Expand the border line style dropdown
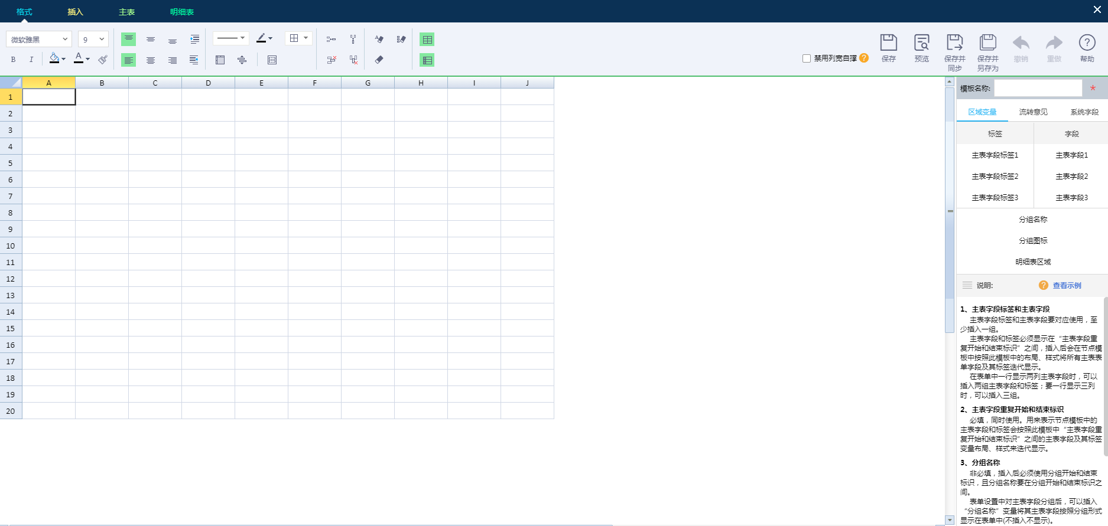Viewport: 1108px width, 526px height. (x=230, y=38)
